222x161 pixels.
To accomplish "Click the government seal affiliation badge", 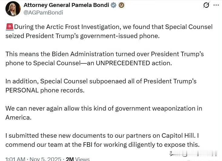I will [121, 5].
